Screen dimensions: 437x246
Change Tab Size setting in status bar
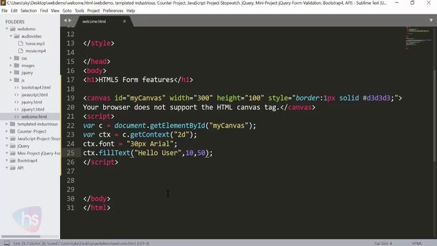383,243
